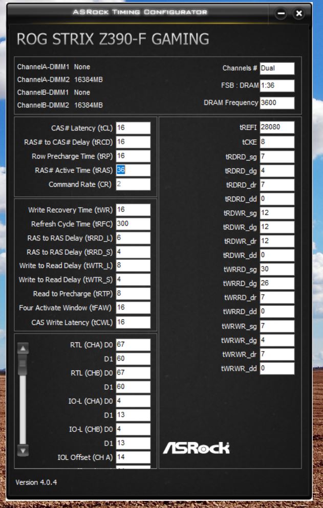
Task: Click the tWRRD_dr value field
Action: (x=277, y=297)
